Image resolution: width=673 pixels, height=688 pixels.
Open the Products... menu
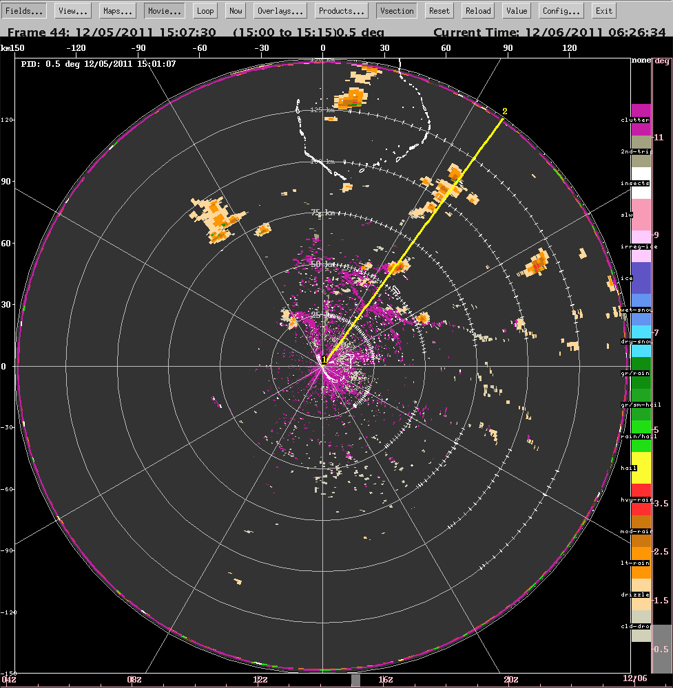click(342, 11)
